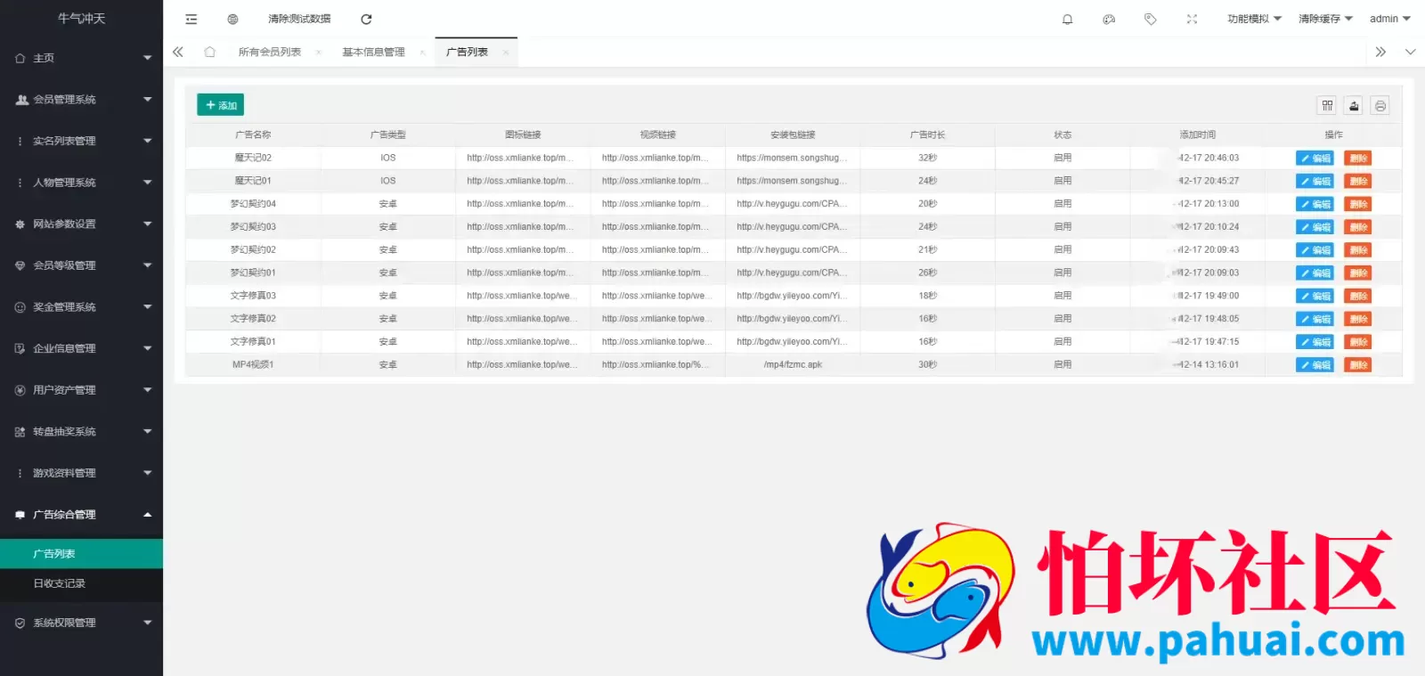
Task: Edit the 梦幻契约01 ad row
Action: pos(1315,273)
